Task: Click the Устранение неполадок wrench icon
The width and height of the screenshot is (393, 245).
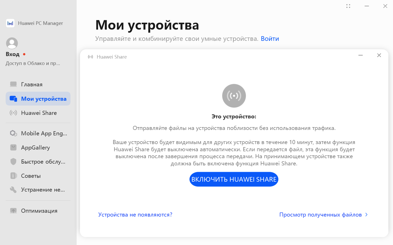Action: (13, 190)
